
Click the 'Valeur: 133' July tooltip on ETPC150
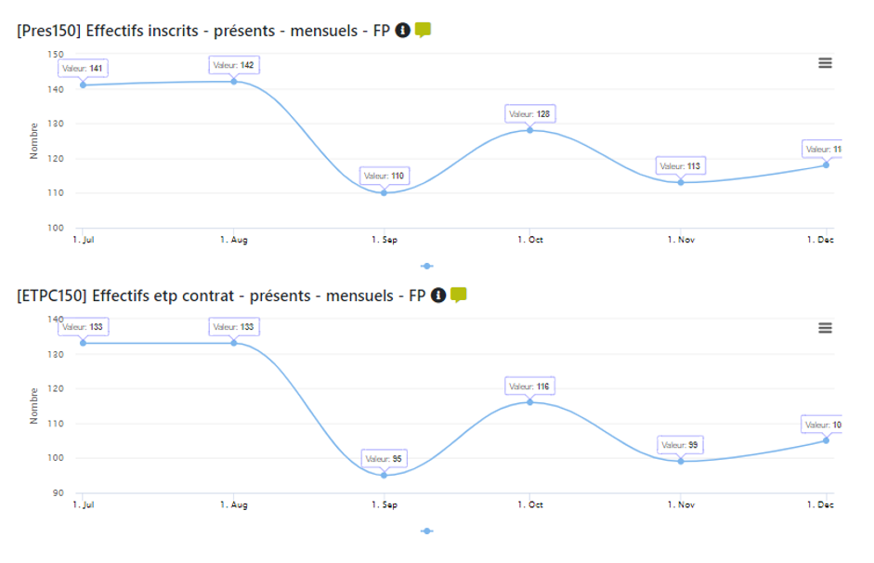[85, 327]
